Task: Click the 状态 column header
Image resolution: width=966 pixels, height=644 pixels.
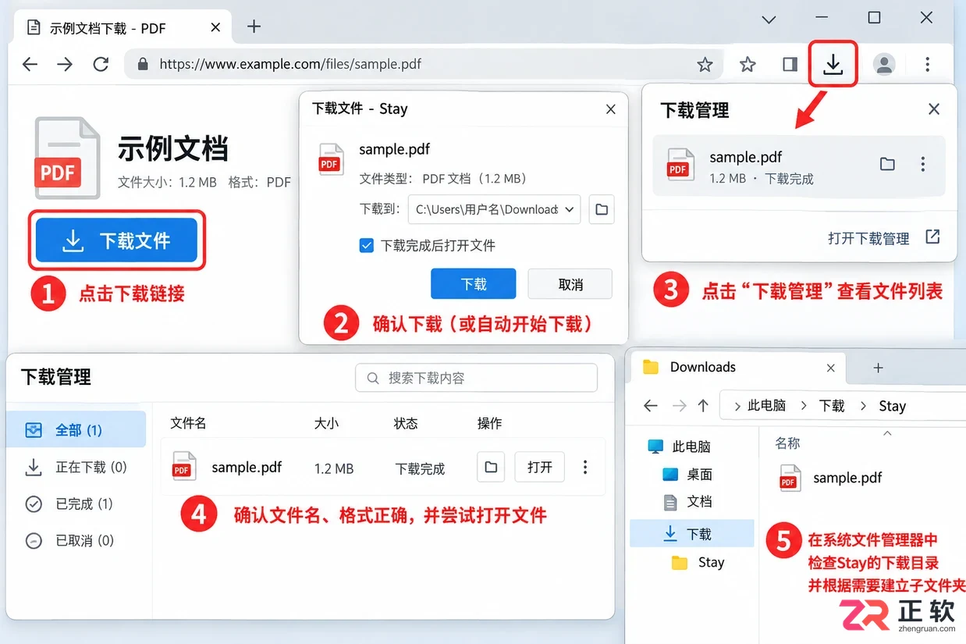Action: pos(406,423)
